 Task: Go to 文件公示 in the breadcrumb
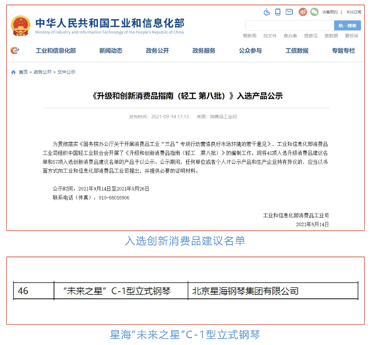coord(66,72)
